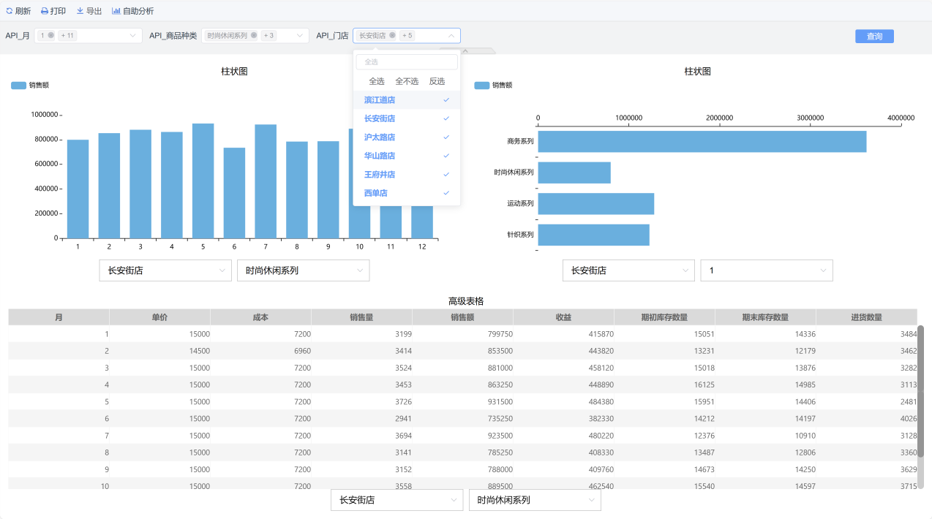This screenshot has width=932, height=519.
Task: Click the "+ 5" tag in API_门店
Action: (407, 36)
